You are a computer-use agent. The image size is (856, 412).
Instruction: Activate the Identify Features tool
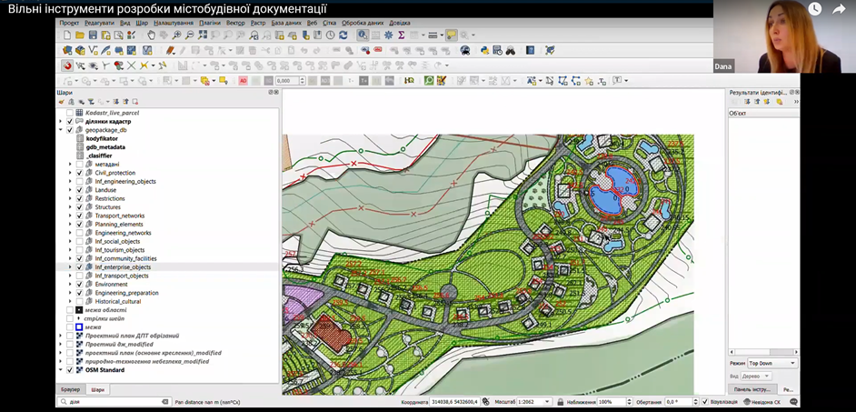363,35
